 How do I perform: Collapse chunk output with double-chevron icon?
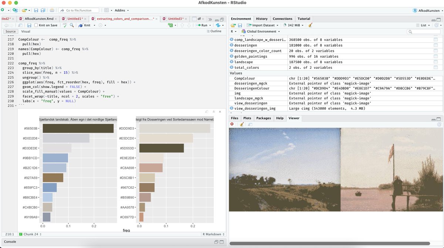pos(213,112)
